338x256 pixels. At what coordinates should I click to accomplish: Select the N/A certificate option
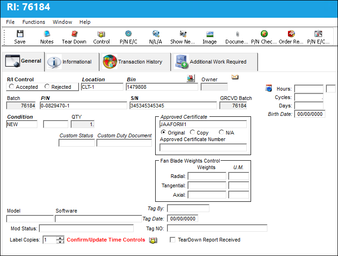[221, 132]
